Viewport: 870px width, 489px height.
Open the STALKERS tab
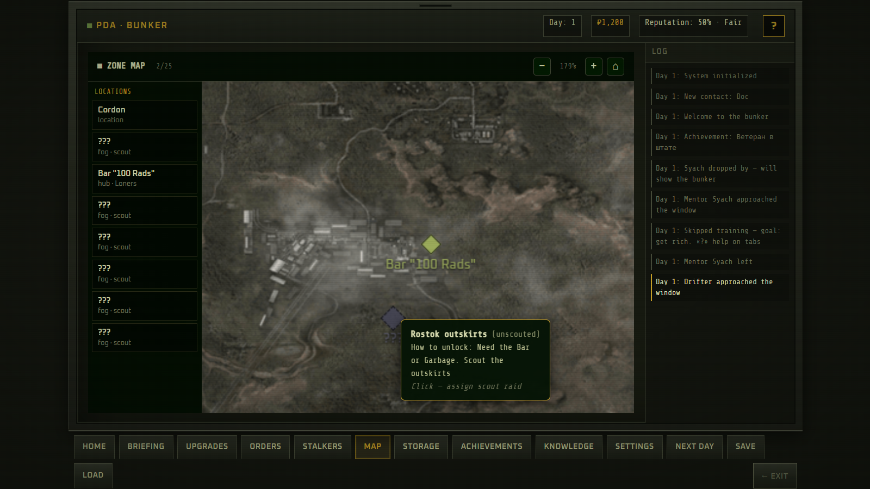pyautogui.click(x=322, y=447)
